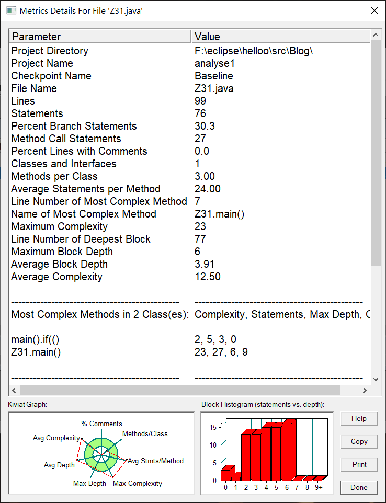Click the Avg Complexity axis label in Kiviat graph

(56, 438)
